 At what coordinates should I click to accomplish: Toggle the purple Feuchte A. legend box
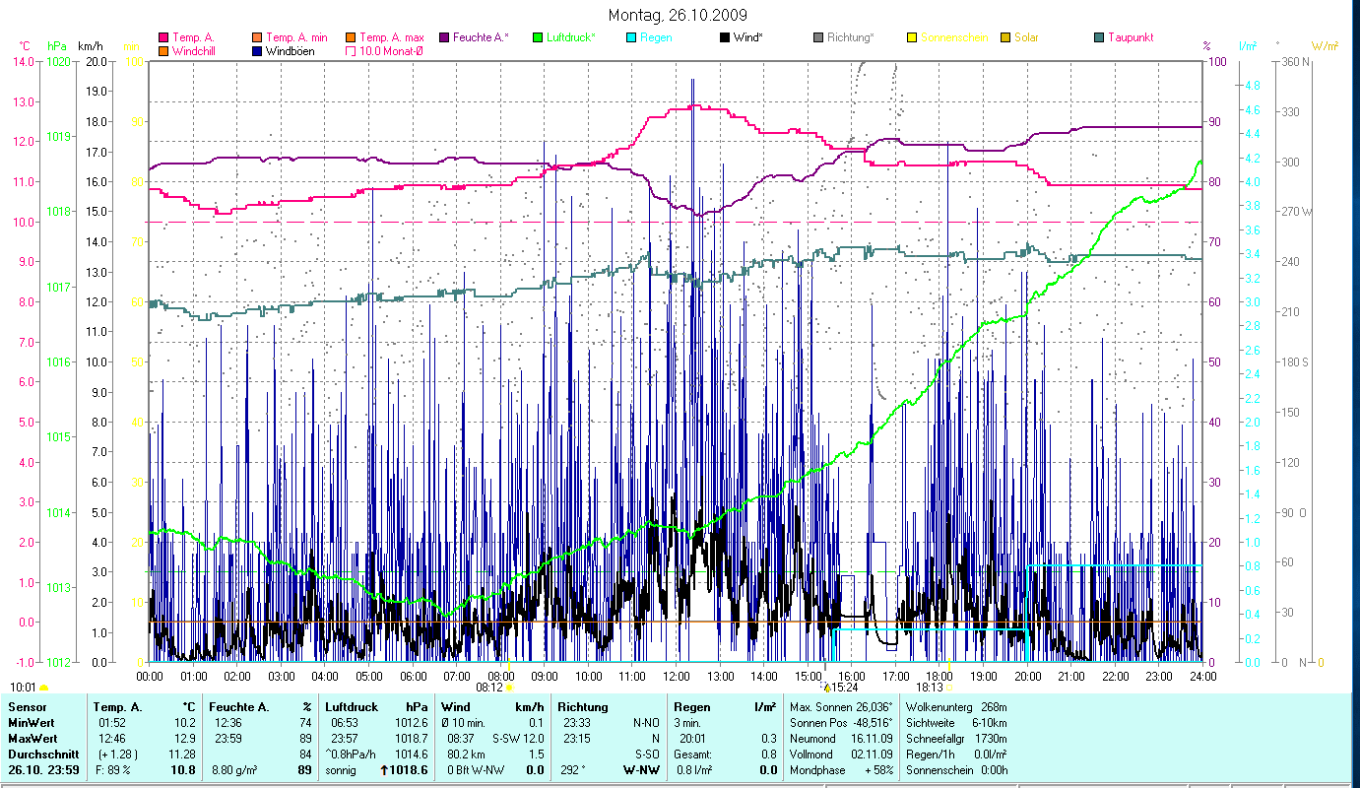[x=444, y=37]
